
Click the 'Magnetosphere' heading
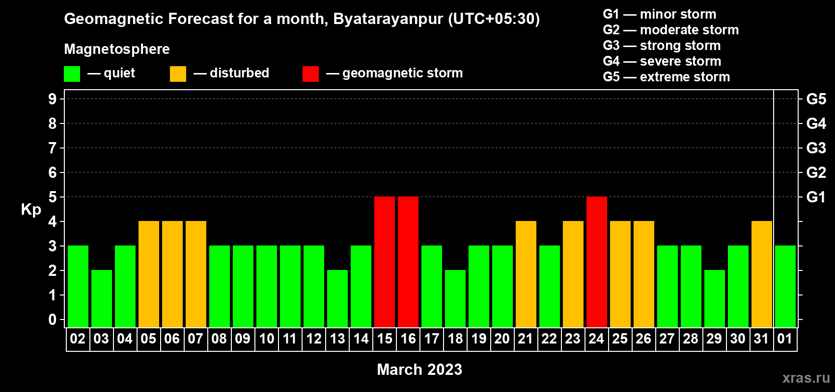click(117, 49)
